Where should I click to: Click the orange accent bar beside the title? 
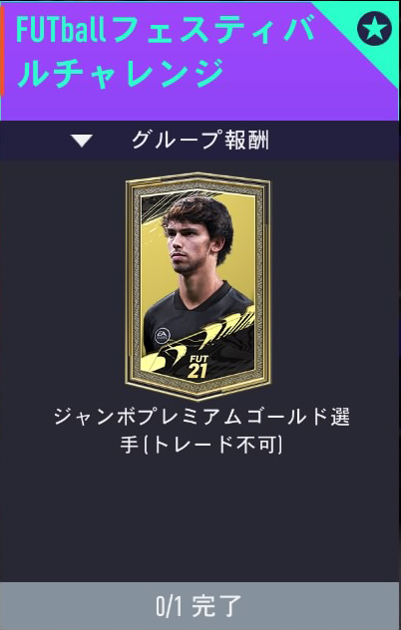pyautogui.click(x=2, y=51)
